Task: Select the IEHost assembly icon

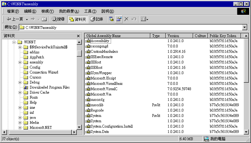Action: click(88, 62)
